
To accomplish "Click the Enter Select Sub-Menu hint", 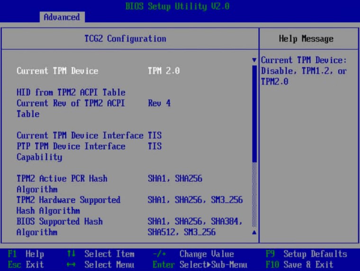I will [200, 264].
